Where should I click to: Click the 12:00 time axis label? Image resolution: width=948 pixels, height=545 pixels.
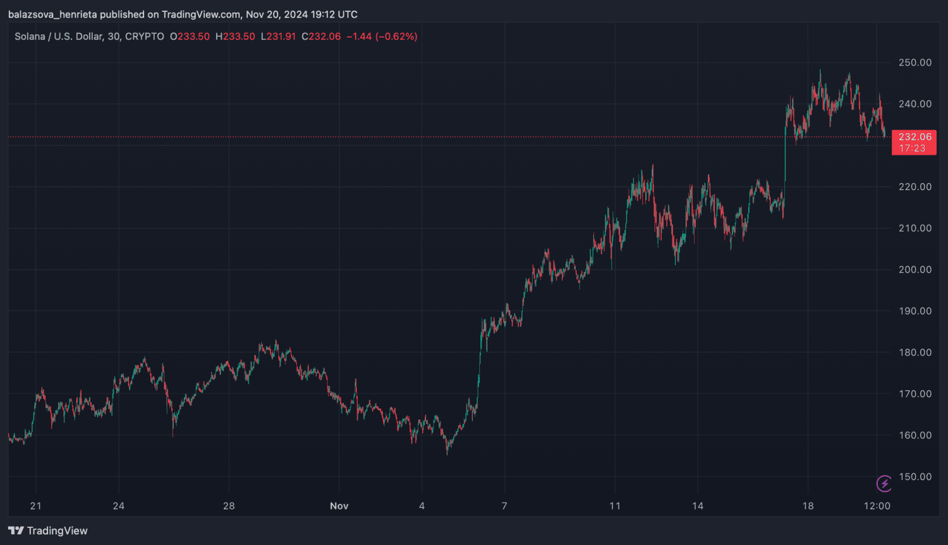877,506
